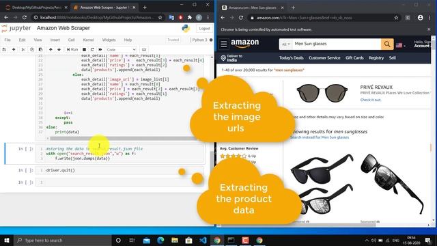Open the Jupyter Kernel menu
The height and width of the screenshot is (246, 437).
click(88, 40)
